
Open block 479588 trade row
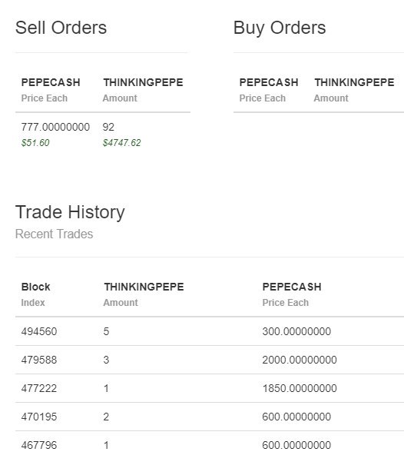point(210,360)
